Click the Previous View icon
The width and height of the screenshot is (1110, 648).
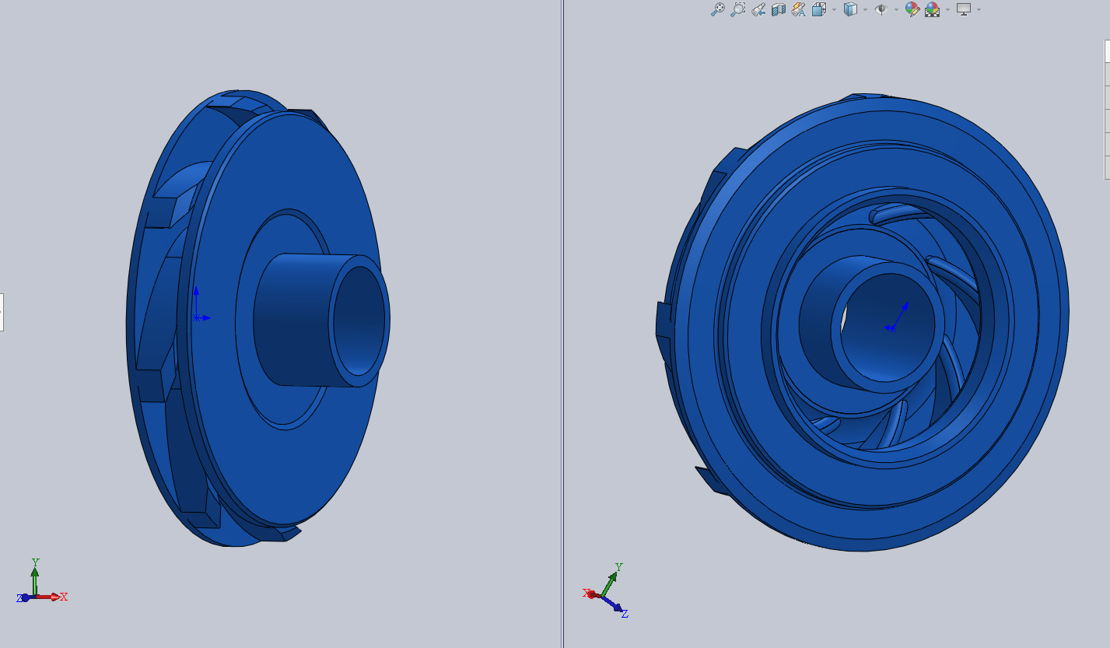[x=758, y=9]
